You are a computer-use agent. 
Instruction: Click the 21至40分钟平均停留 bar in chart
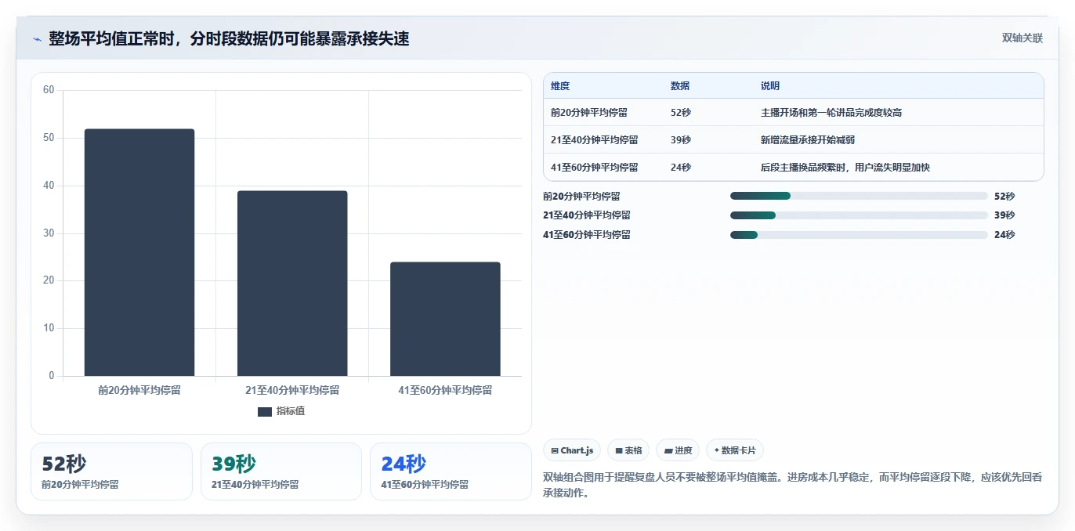292,284
